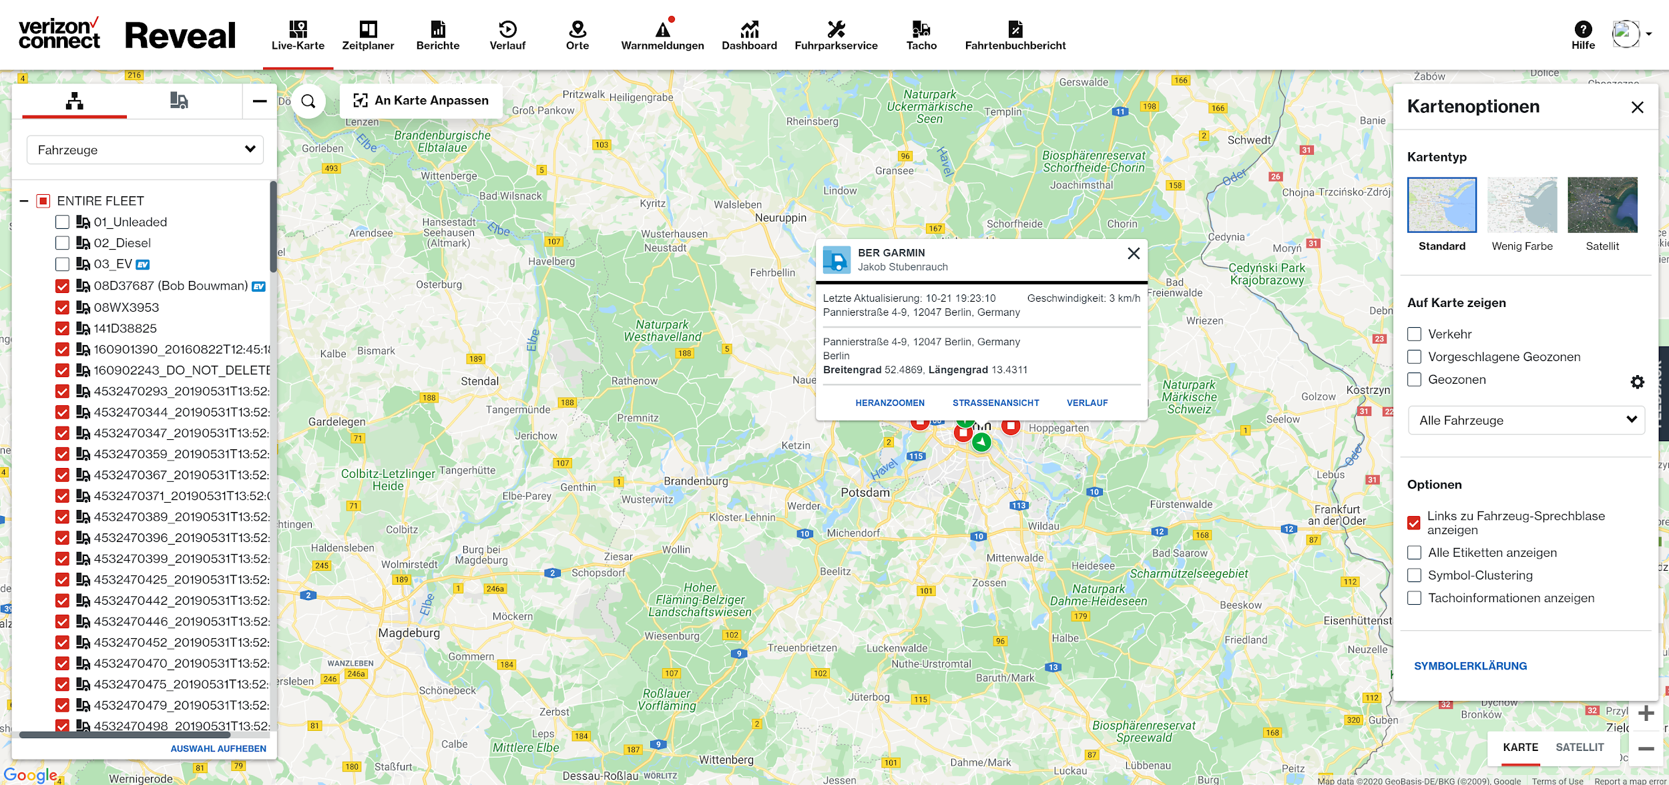This screenshot has height=785, width=1669.
Task: Navigate to Orte places
Action: click(577, 35)
